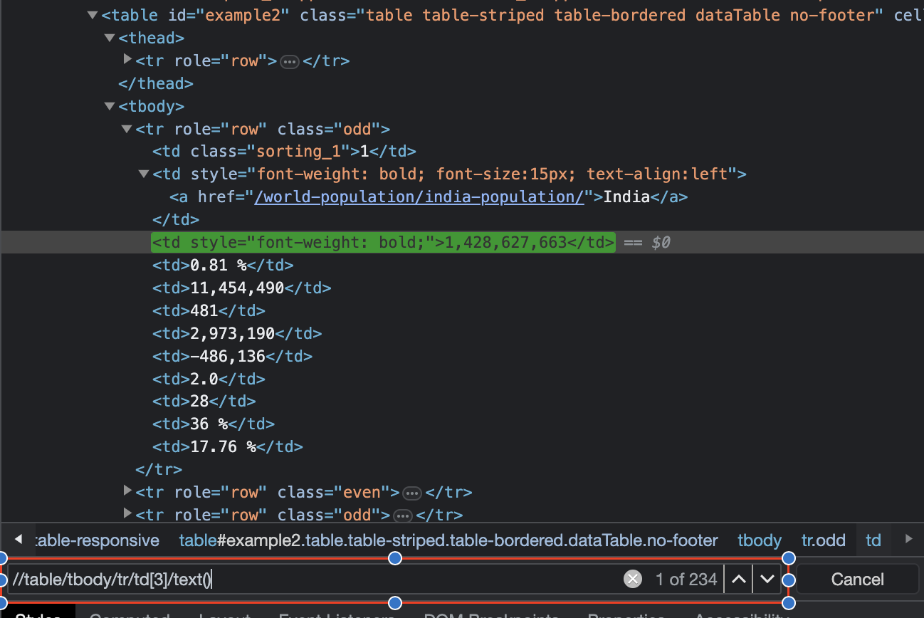Viewport: 924px width, 618px height.
Task: Select td in the breadcrumb
Action: (873, 540)
